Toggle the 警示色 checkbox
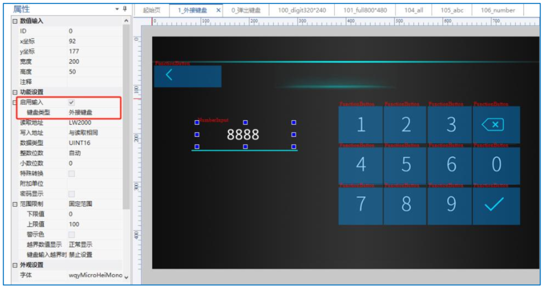543x289 pixels. [71, 234]
